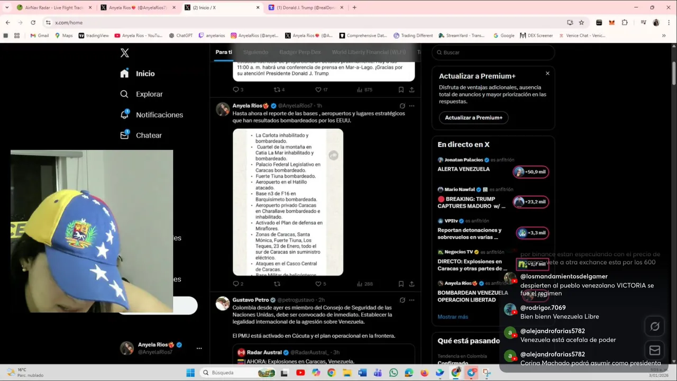
Task: Like the post with 17 likes
Action: click(x=319, y=89)
